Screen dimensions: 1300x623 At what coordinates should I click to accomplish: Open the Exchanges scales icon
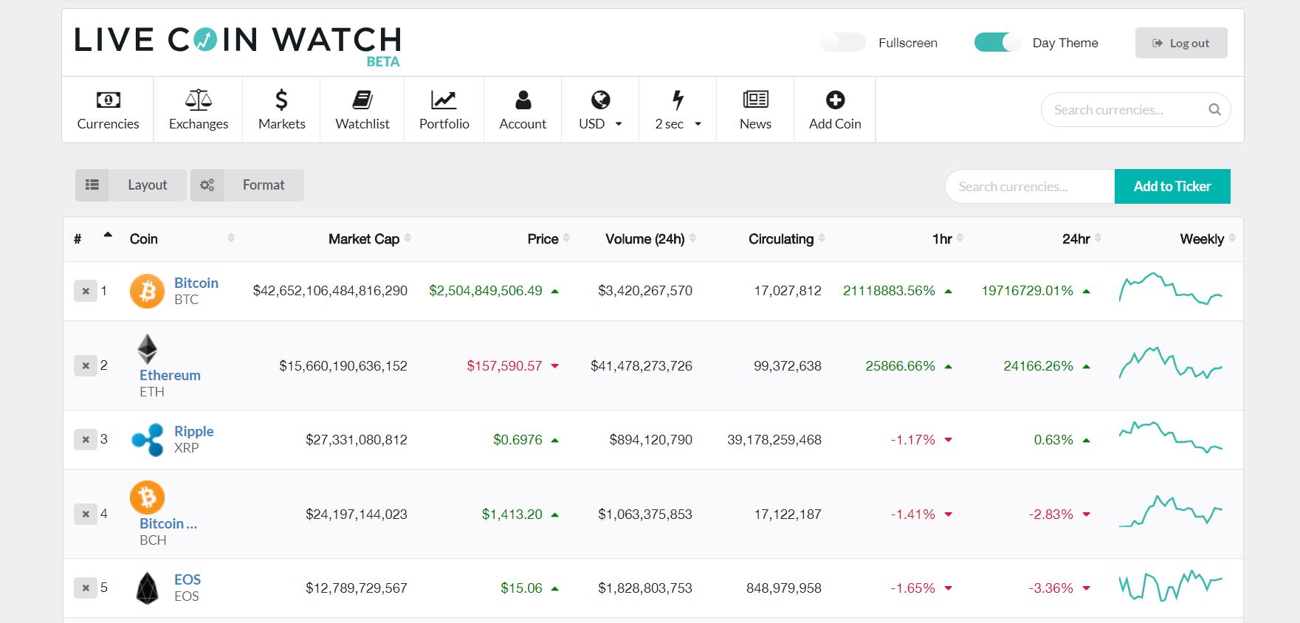coord(199,100)
